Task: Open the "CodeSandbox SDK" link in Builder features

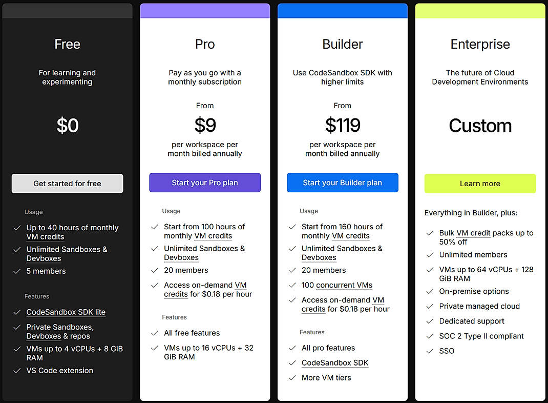Action: [x=335, y=363]
